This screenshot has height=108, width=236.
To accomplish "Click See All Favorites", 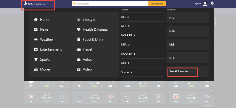I will tap(179, 71).
